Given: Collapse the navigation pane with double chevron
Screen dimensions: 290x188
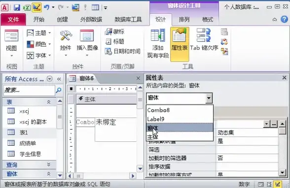Looking at the screenshot, I should 59,79.
